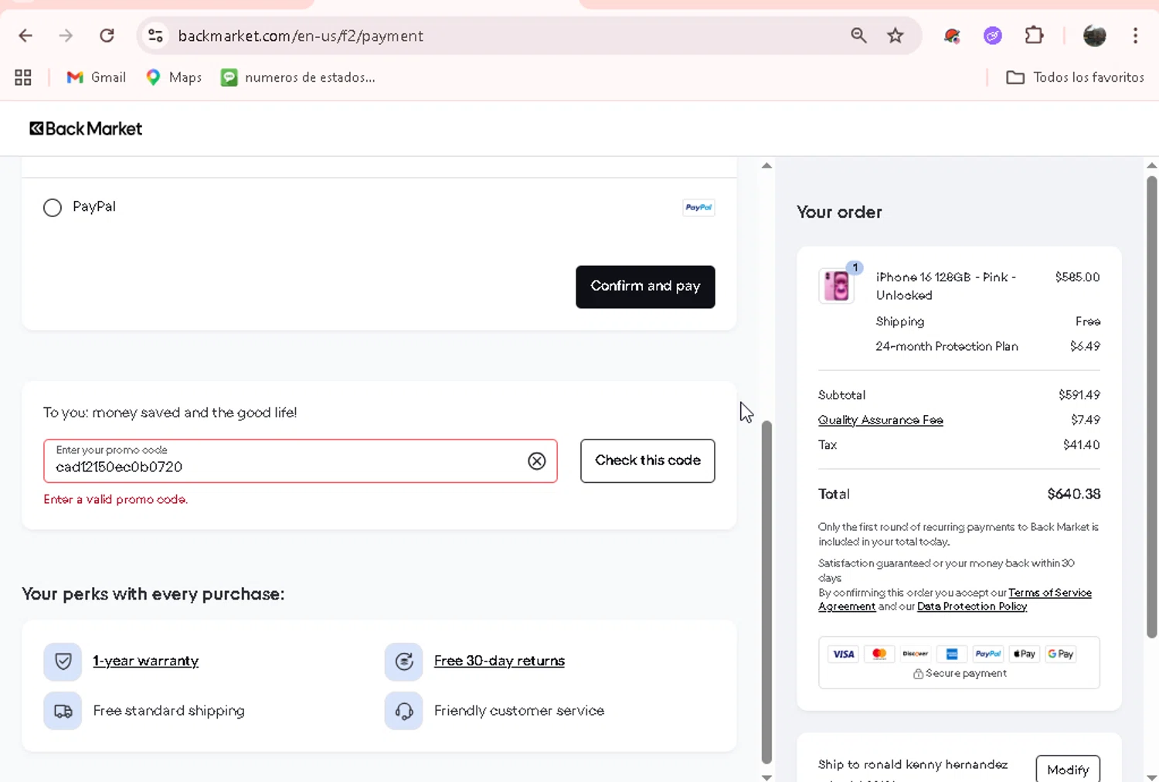Select the PayPal payment radio button

[53, 207]
